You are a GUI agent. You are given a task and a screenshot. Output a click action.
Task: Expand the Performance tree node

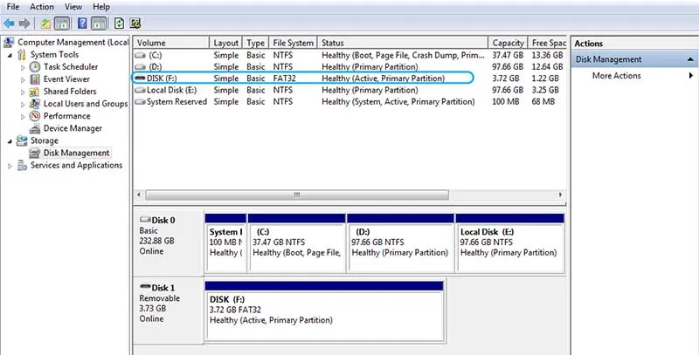pos(21,116)
